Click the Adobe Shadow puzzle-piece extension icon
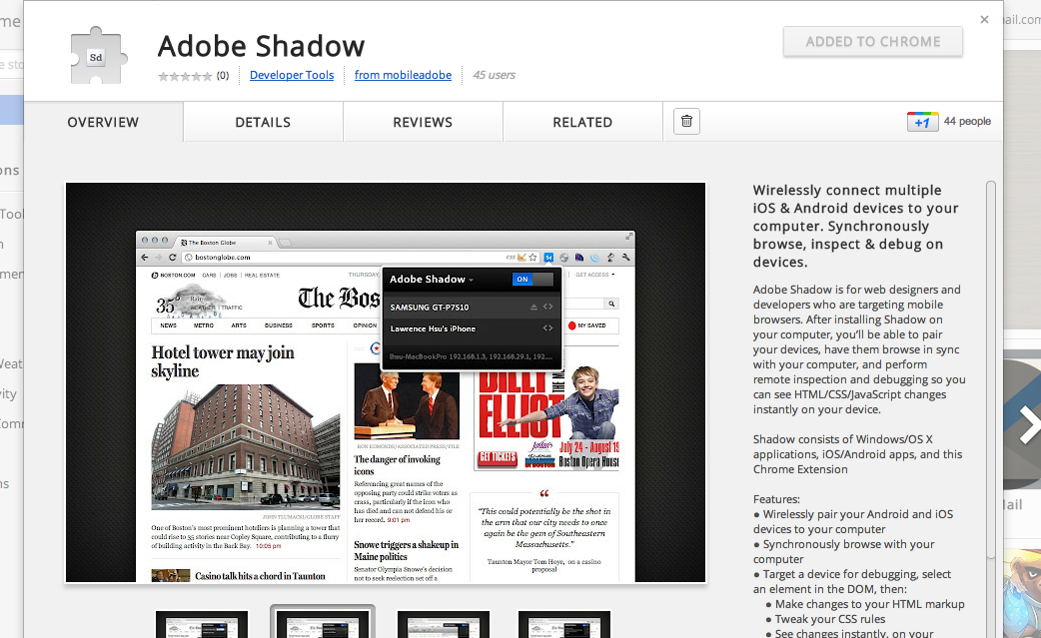The image size is (1041, 638). (x=97, y=56)
